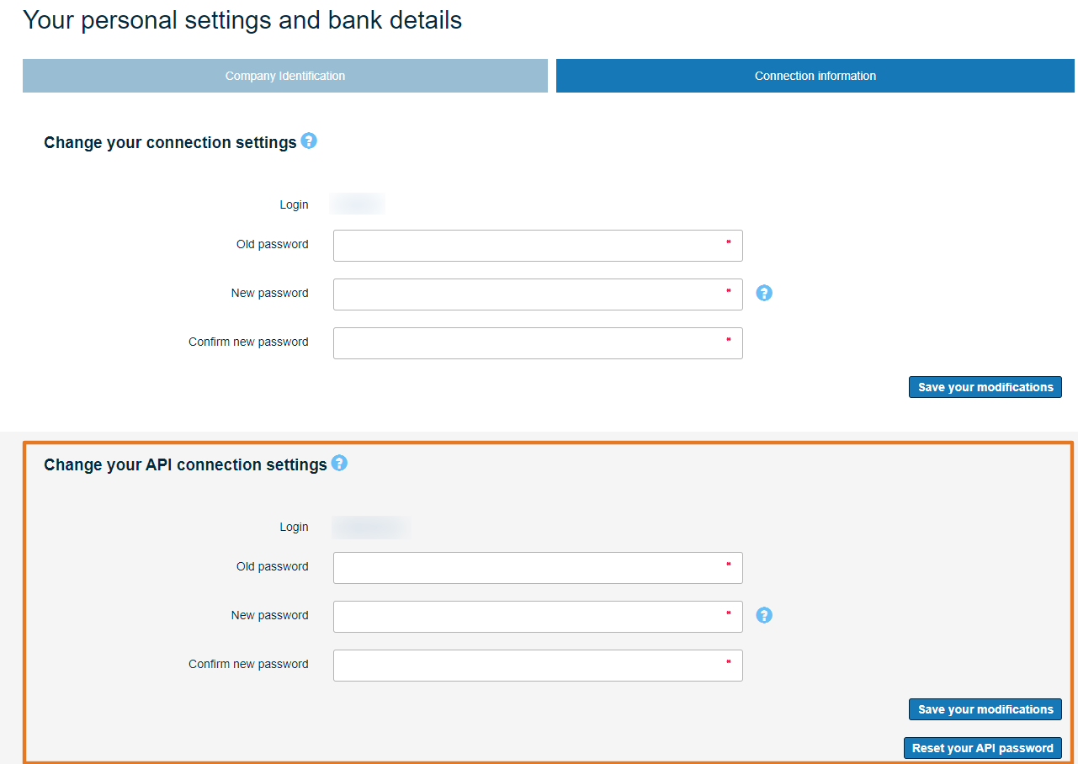Save your modifications for connection settings

click(985, 387)
